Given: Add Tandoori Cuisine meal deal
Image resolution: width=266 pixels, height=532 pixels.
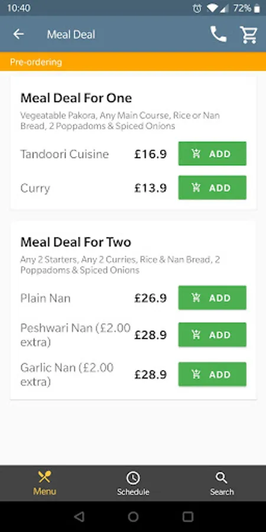Looking at the screenshot, I should tap(212, 154).
